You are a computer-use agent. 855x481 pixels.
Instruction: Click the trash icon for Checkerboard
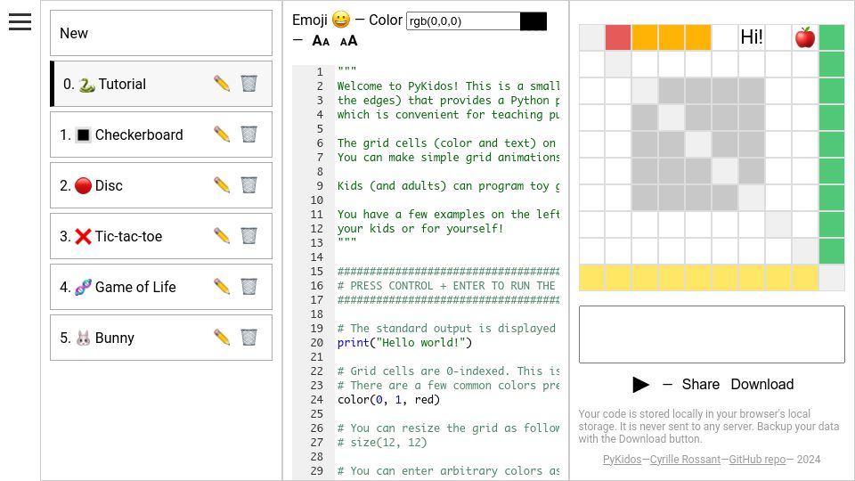[x=248, y=135]
